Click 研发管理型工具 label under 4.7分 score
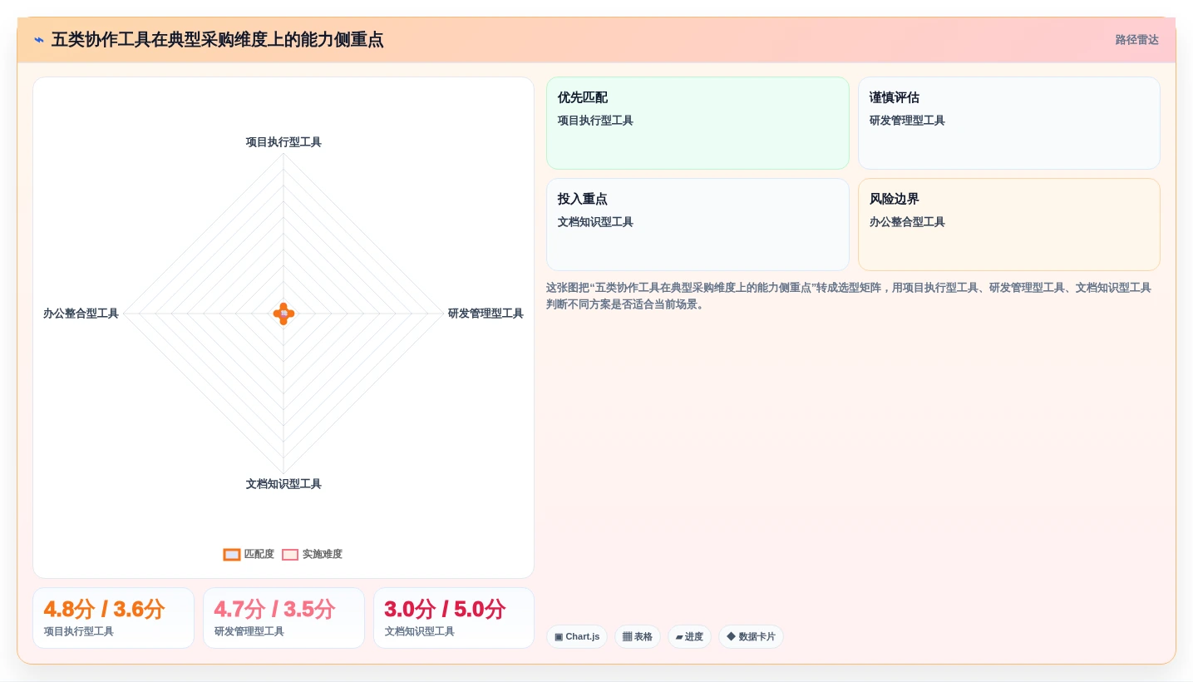 [x=249, y=631]
